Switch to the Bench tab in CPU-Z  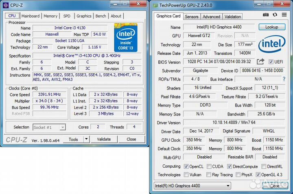pyautogui.click(x=101, y=16)
